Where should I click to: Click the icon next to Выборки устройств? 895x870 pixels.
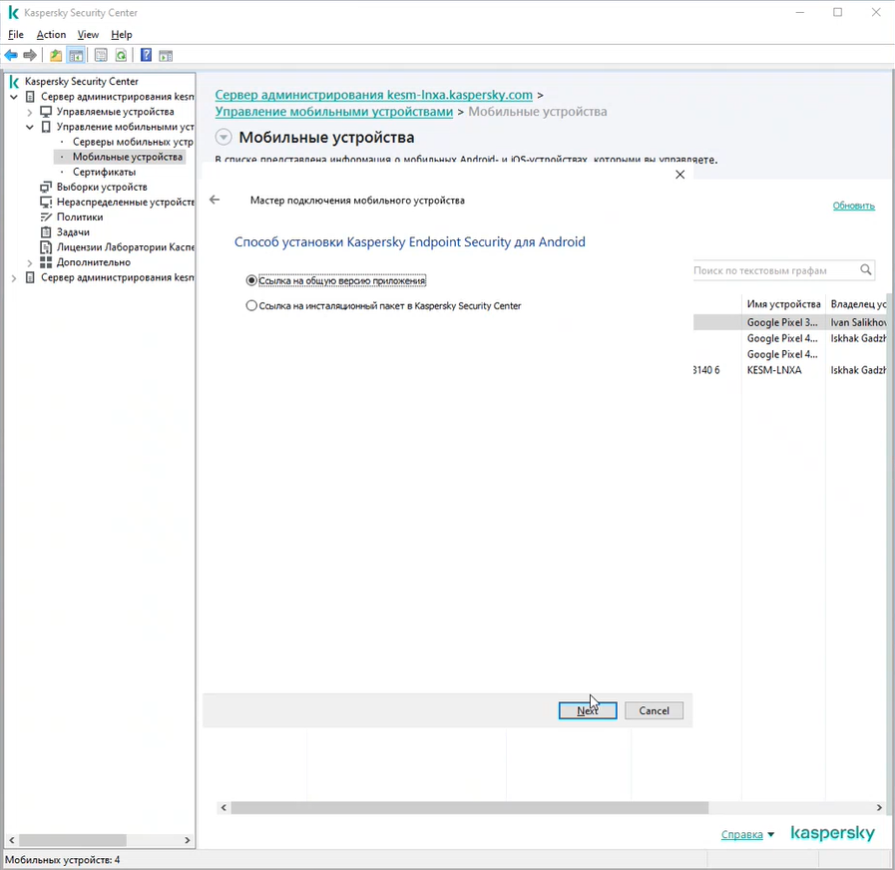click(46, 188)
